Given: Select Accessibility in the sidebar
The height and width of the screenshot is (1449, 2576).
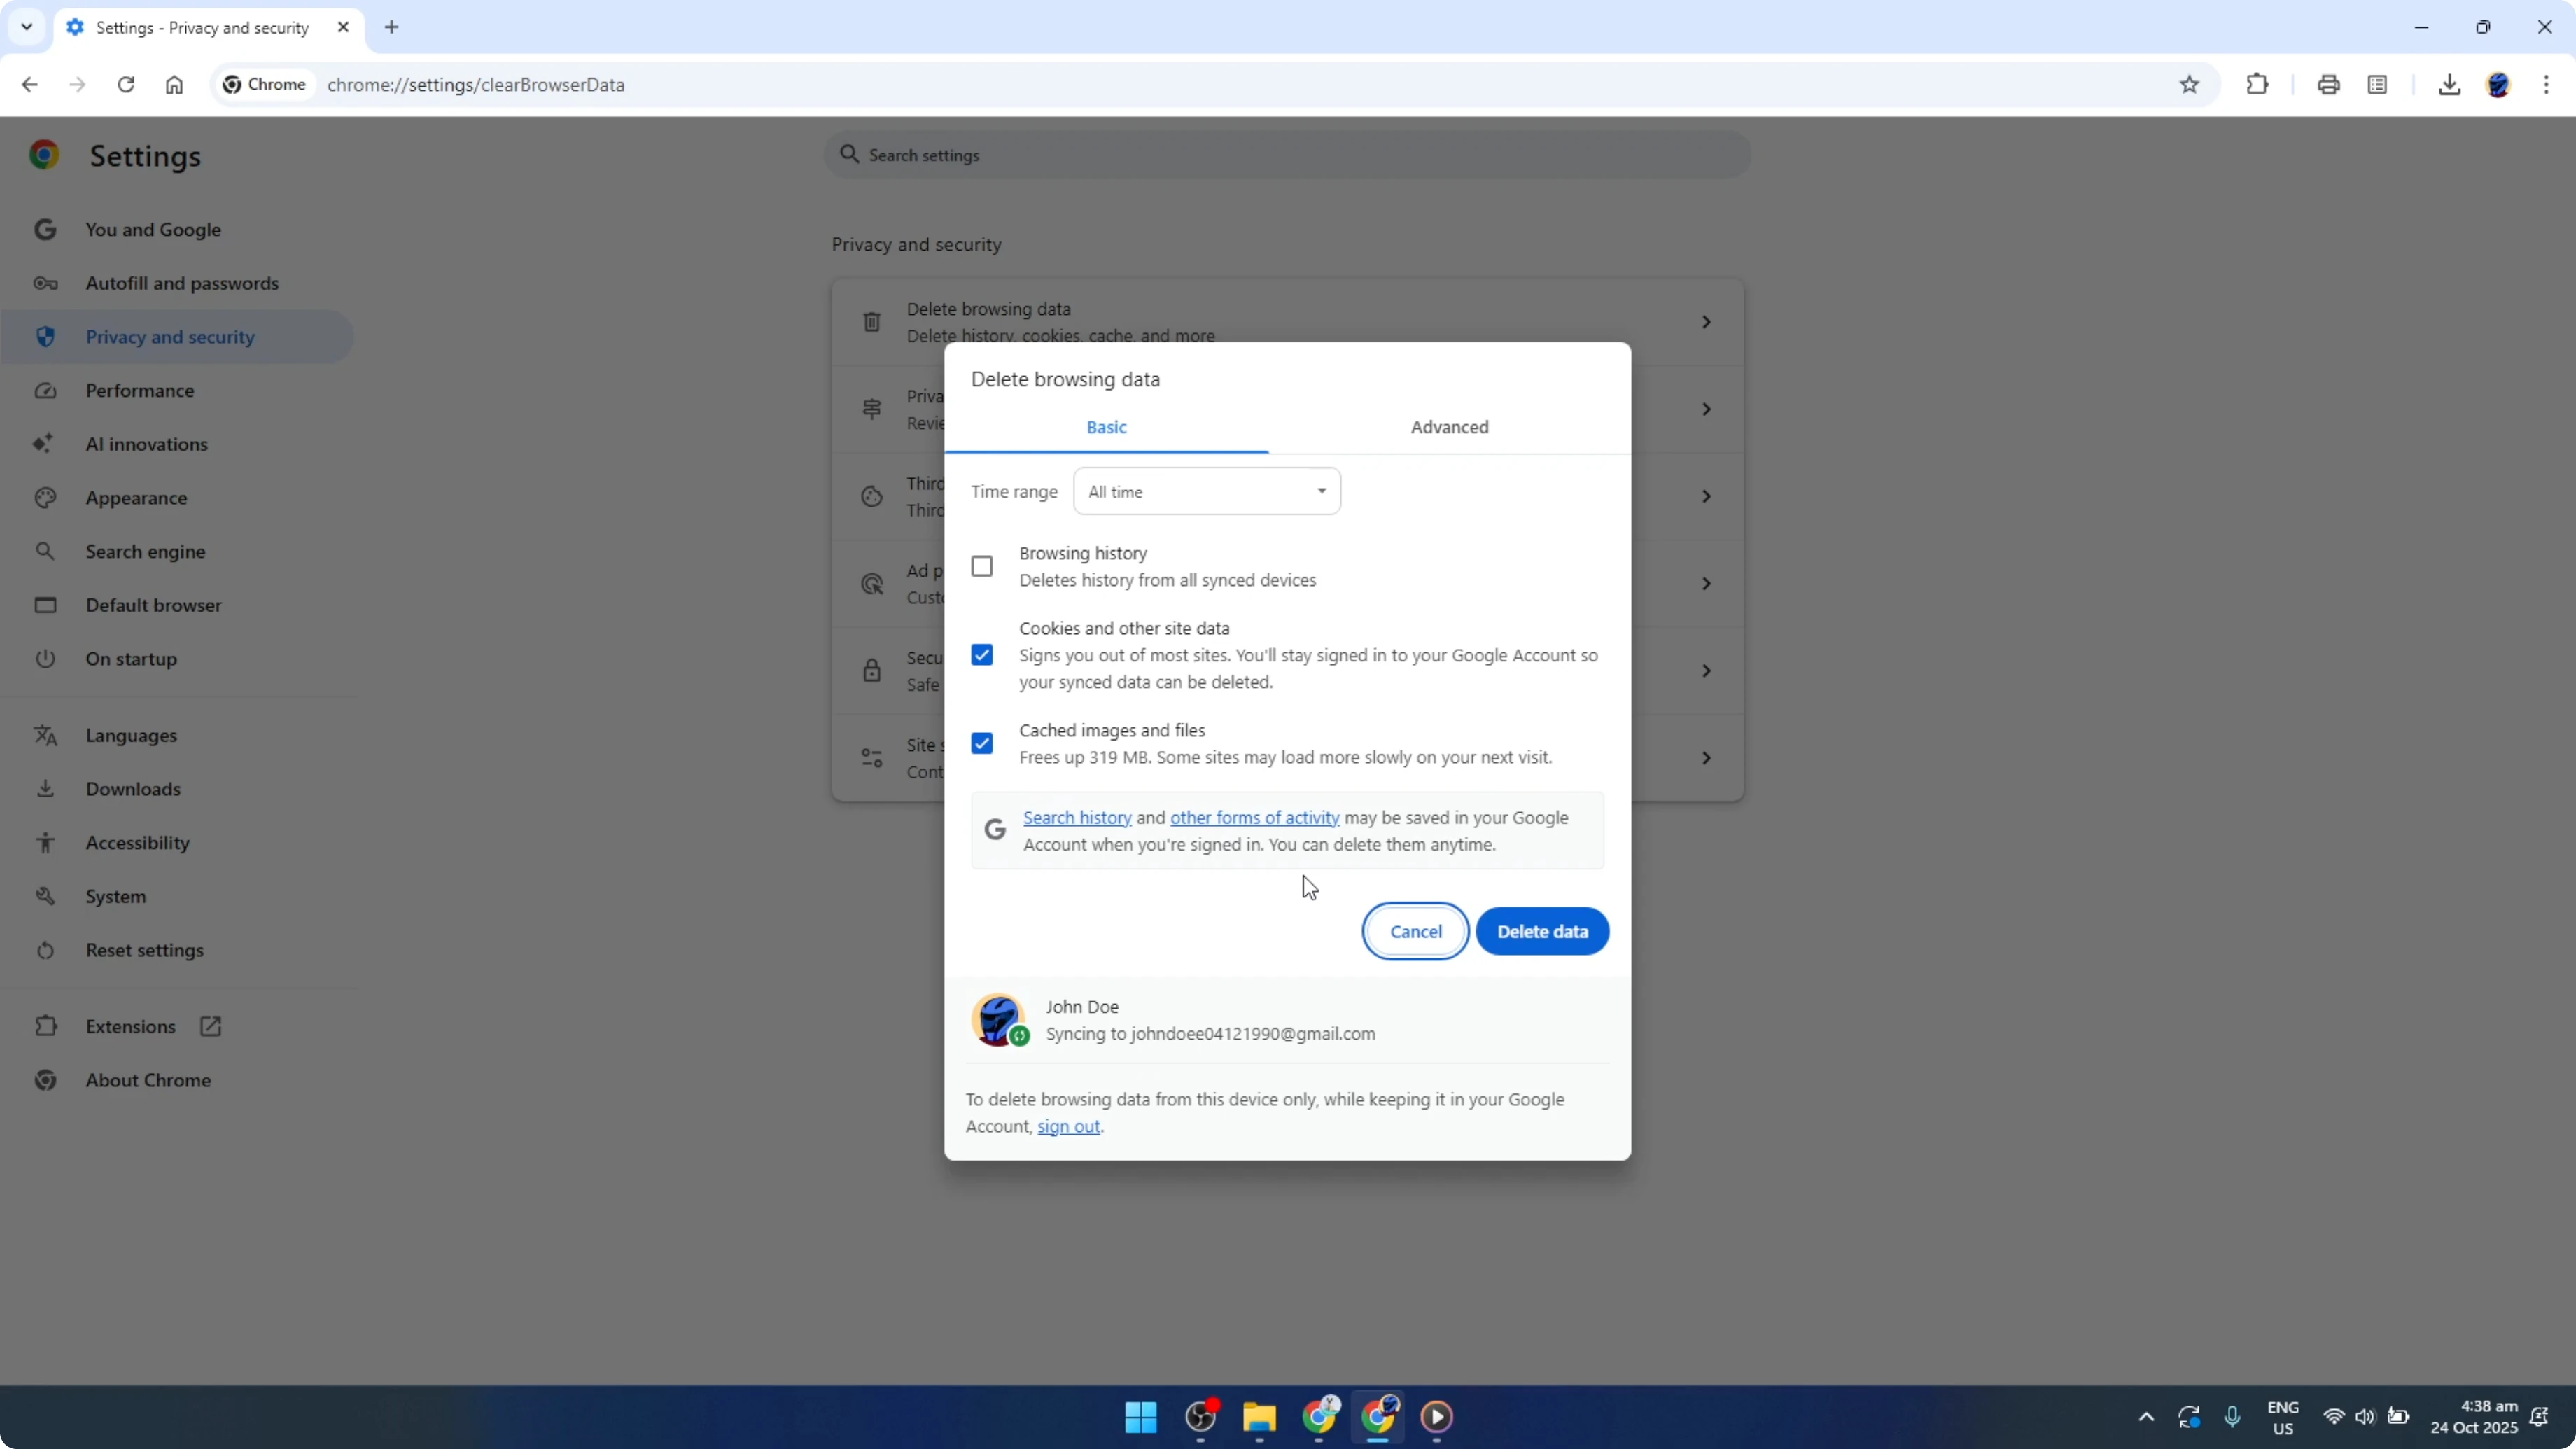Looking at the screenshot, I should pyautogui.click(x=137, y=842).
